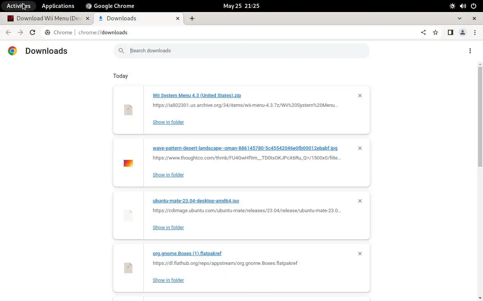Close the Download Wii Menu tab
This screenshot has height=301, width=483.
coord(88,18)
